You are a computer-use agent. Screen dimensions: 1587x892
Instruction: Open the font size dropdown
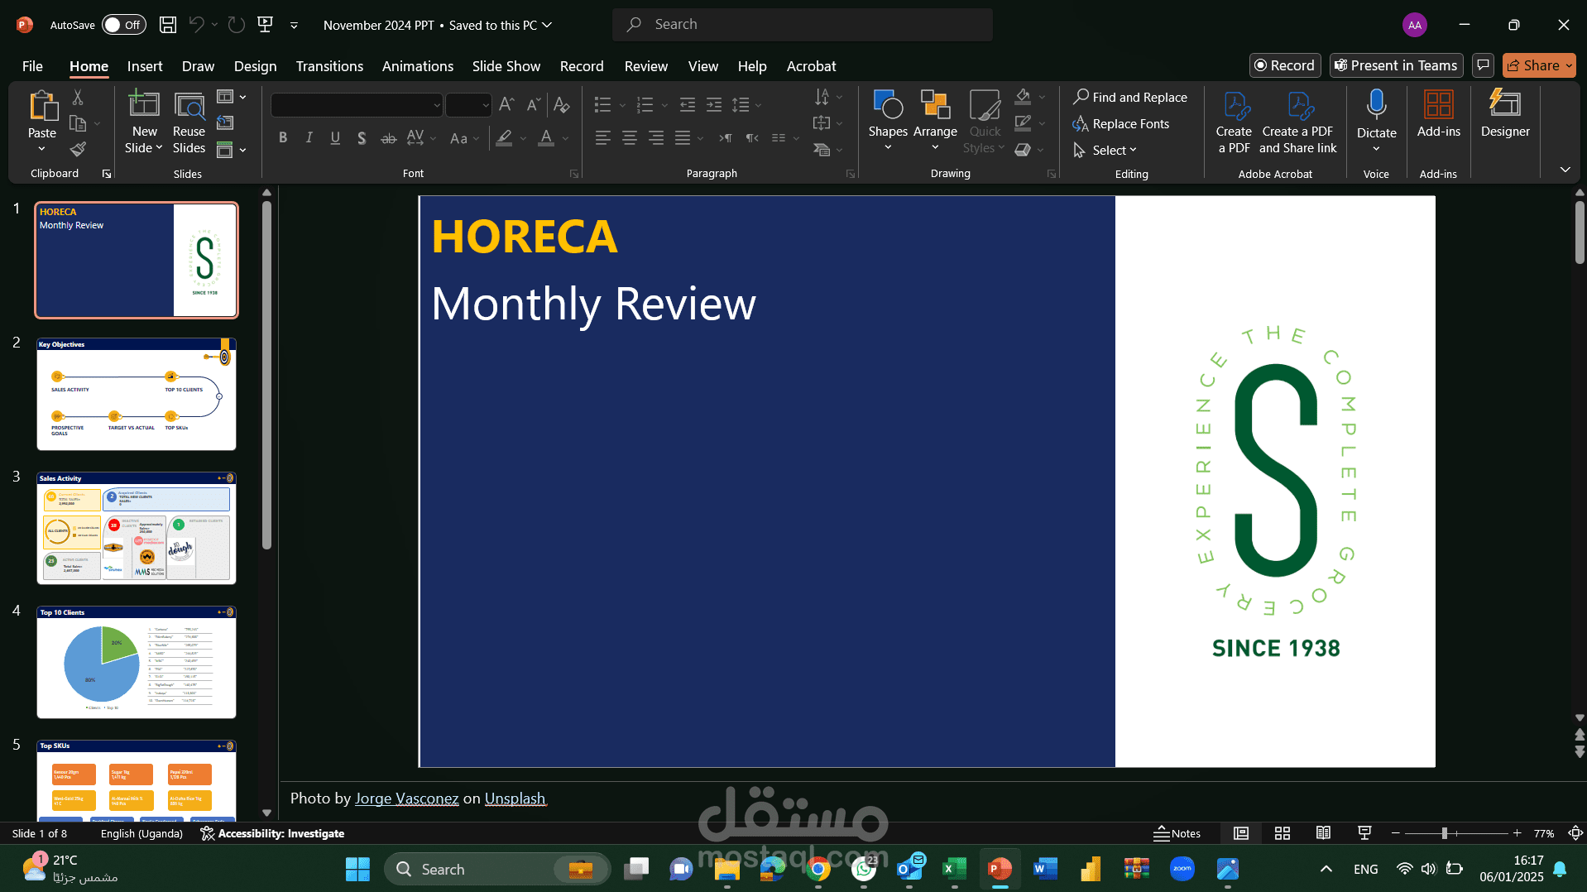click(486, 105)
